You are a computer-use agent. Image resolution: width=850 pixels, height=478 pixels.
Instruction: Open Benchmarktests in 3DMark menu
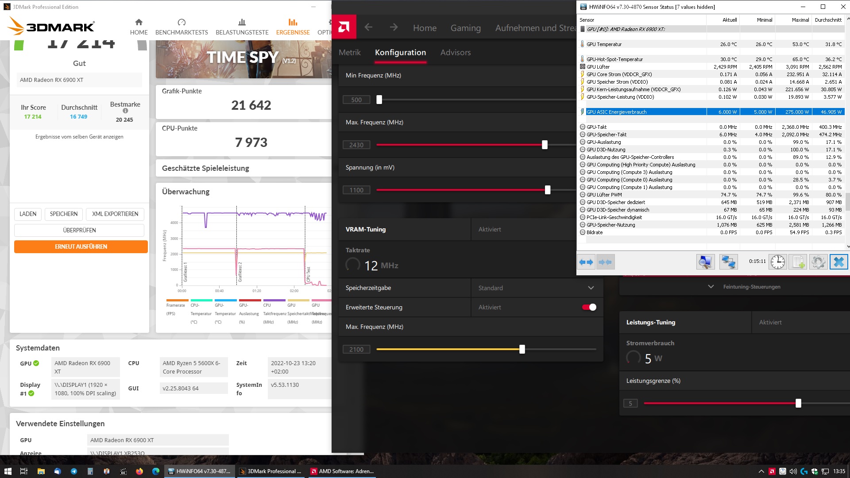click(182, 27)
